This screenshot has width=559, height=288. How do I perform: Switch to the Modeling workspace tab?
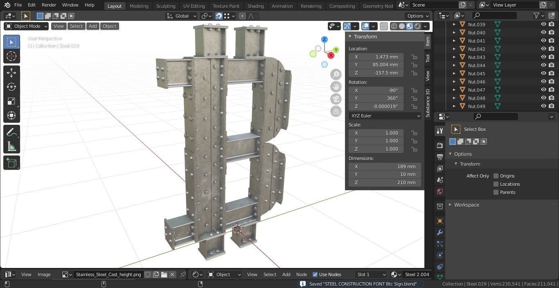click(x=139, y=6)
